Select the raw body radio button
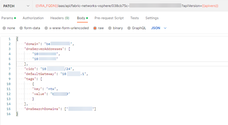The width and height of the screenshot is (228, 125). coord(95,28)
